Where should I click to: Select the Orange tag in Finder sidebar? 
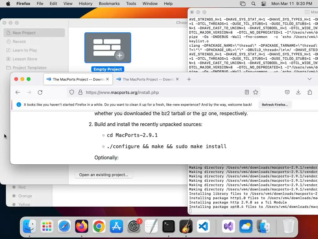tap(25, 196)
